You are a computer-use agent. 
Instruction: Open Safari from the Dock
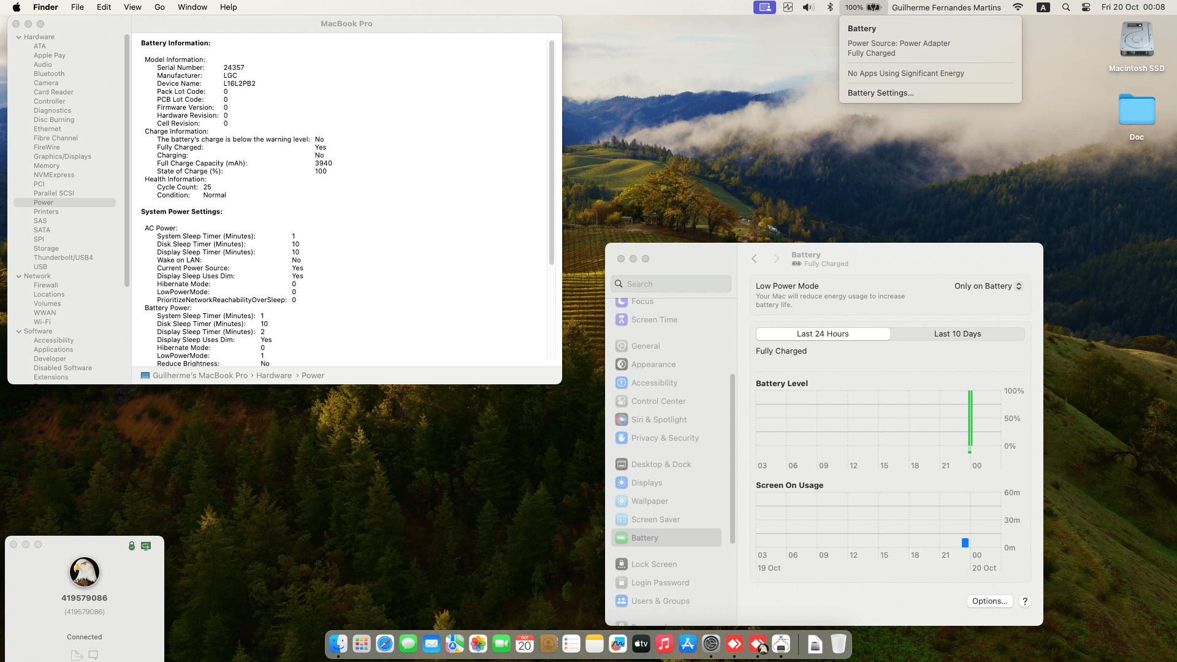click(385, 644)
